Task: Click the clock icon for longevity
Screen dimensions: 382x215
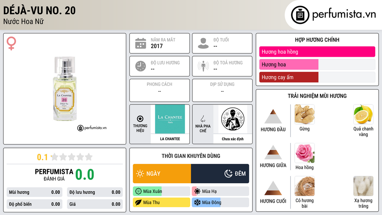Action: [141, 66]
